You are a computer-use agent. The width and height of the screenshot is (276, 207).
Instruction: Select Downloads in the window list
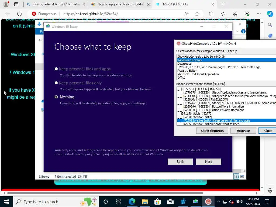pyautogui.click(x=226, y=64)
